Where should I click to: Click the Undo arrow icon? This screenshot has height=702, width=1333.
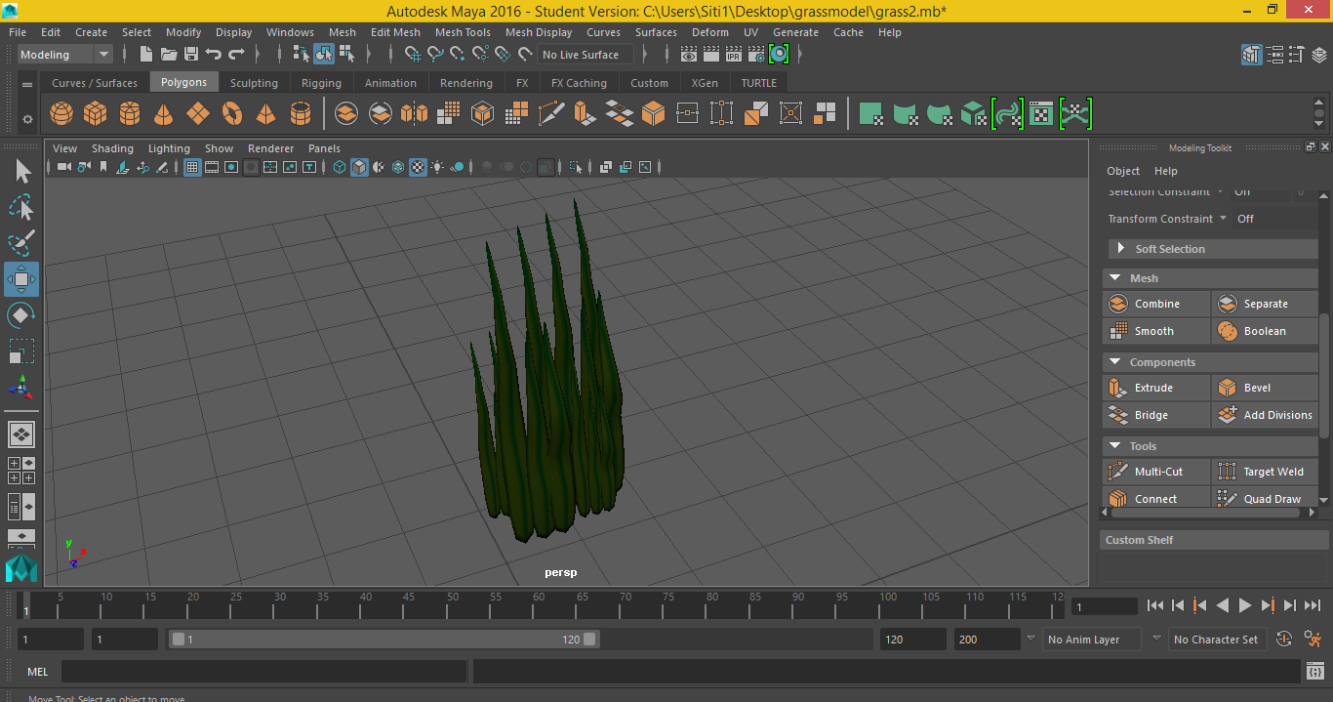point(214,55)
